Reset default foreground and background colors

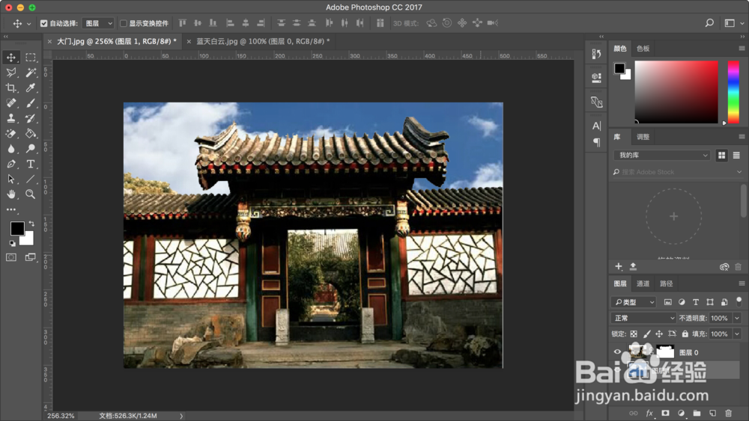click(x=12, y=243)
